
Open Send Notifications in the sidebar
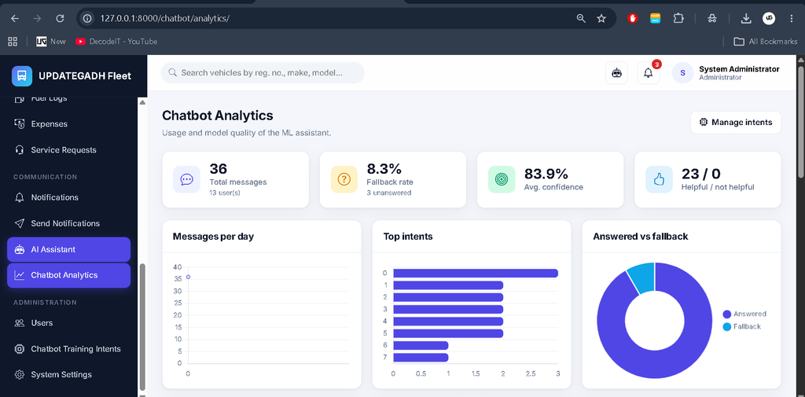coord(69,223)
